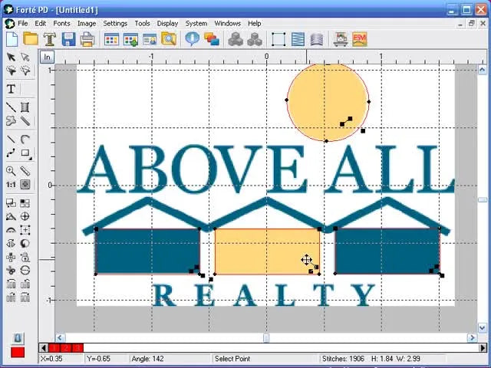Click the vertical scrollbar down arrow
Screen dimensions: 491x368
click(x=483, y=327)
